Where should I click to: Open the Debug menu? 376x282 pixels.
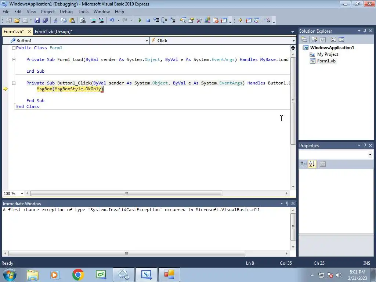click(66, 11)
